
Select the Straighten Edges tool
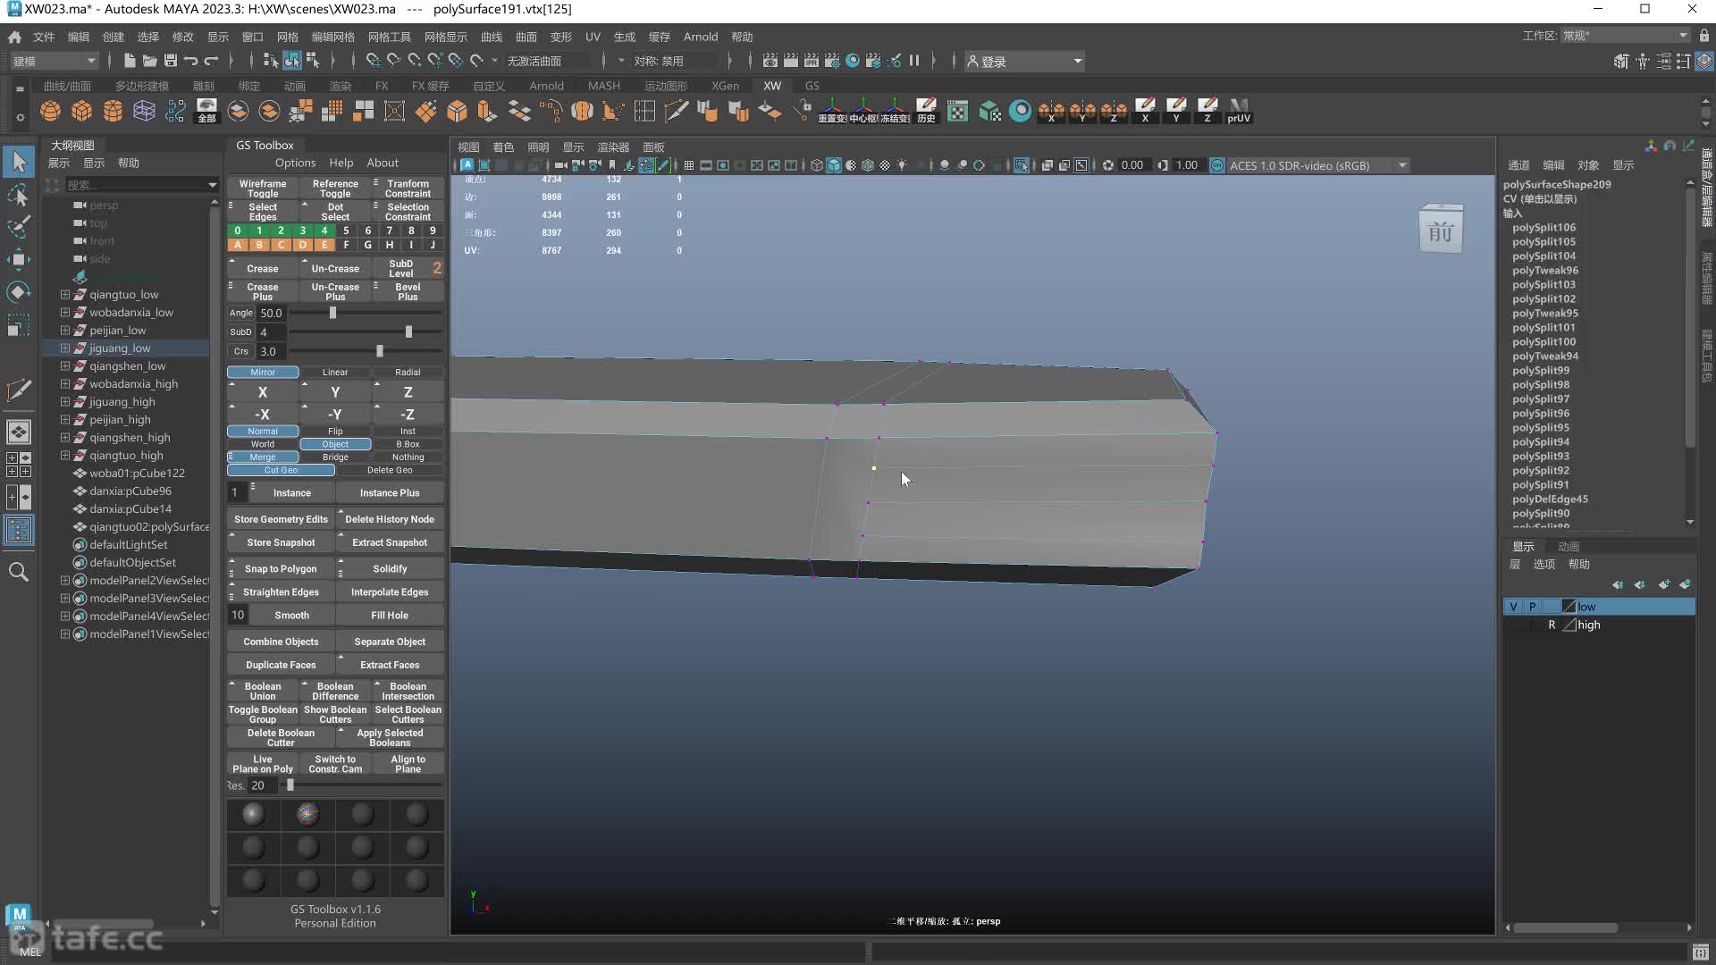(280, 592)
